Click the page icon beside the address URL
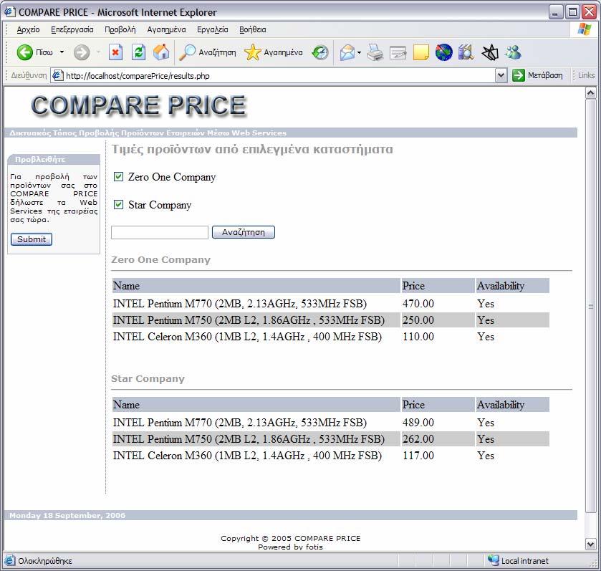Screen dimensions: 601x571 coord(57,75)
